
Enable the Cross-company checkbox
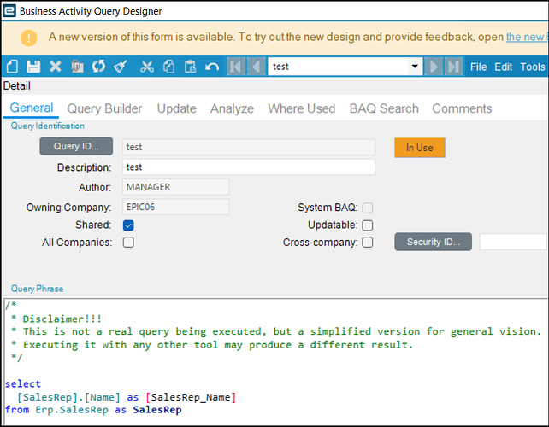point(368,243)
